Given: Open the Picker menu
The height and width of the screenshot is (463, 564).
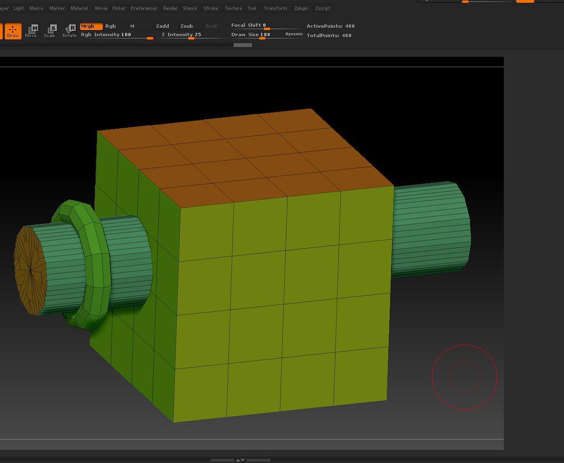Looking at the screenshot, I should 119,8.
